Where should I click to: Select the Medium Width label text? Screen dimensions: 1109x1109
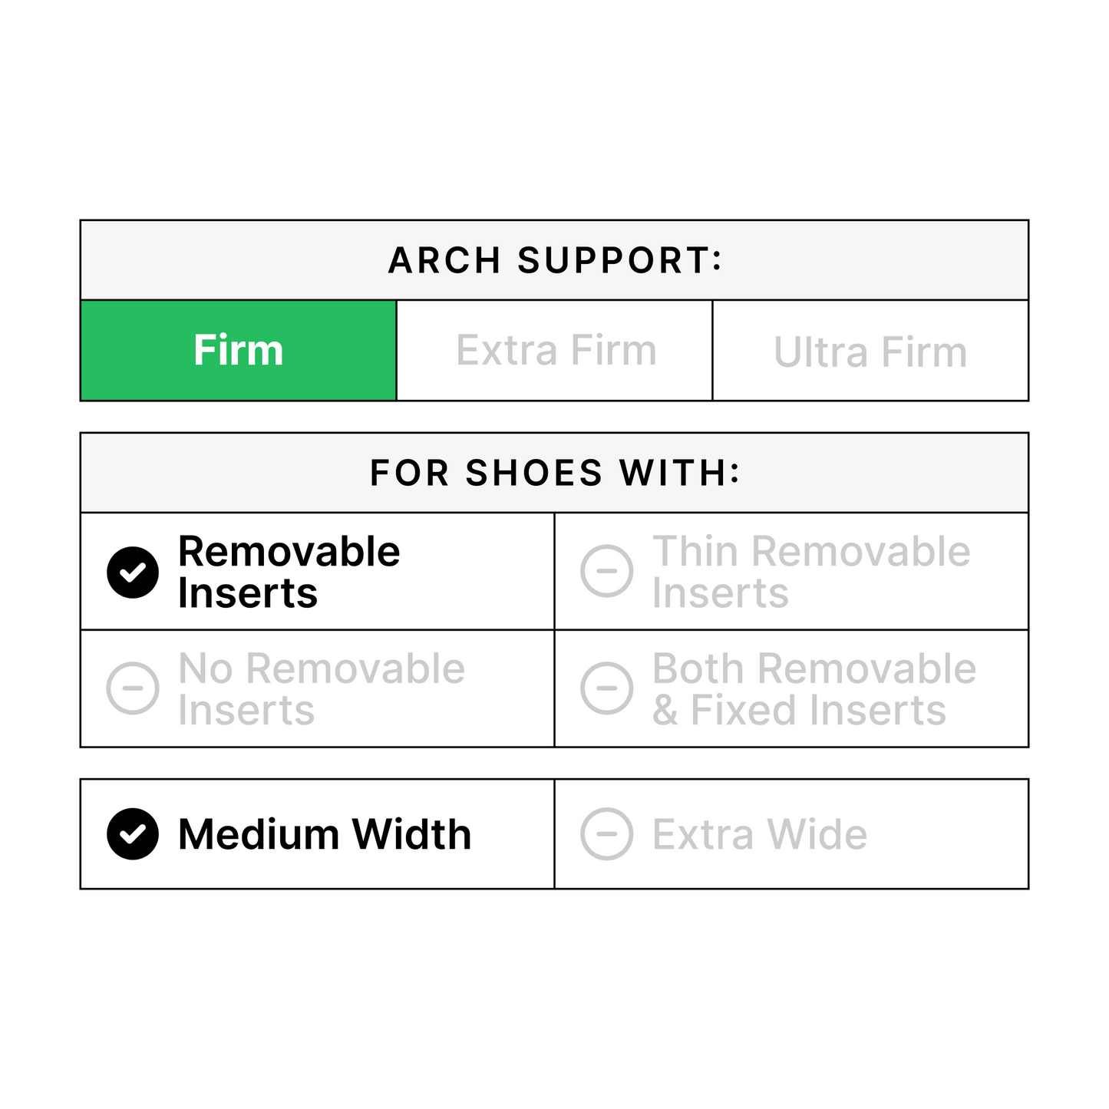point(325,834)
